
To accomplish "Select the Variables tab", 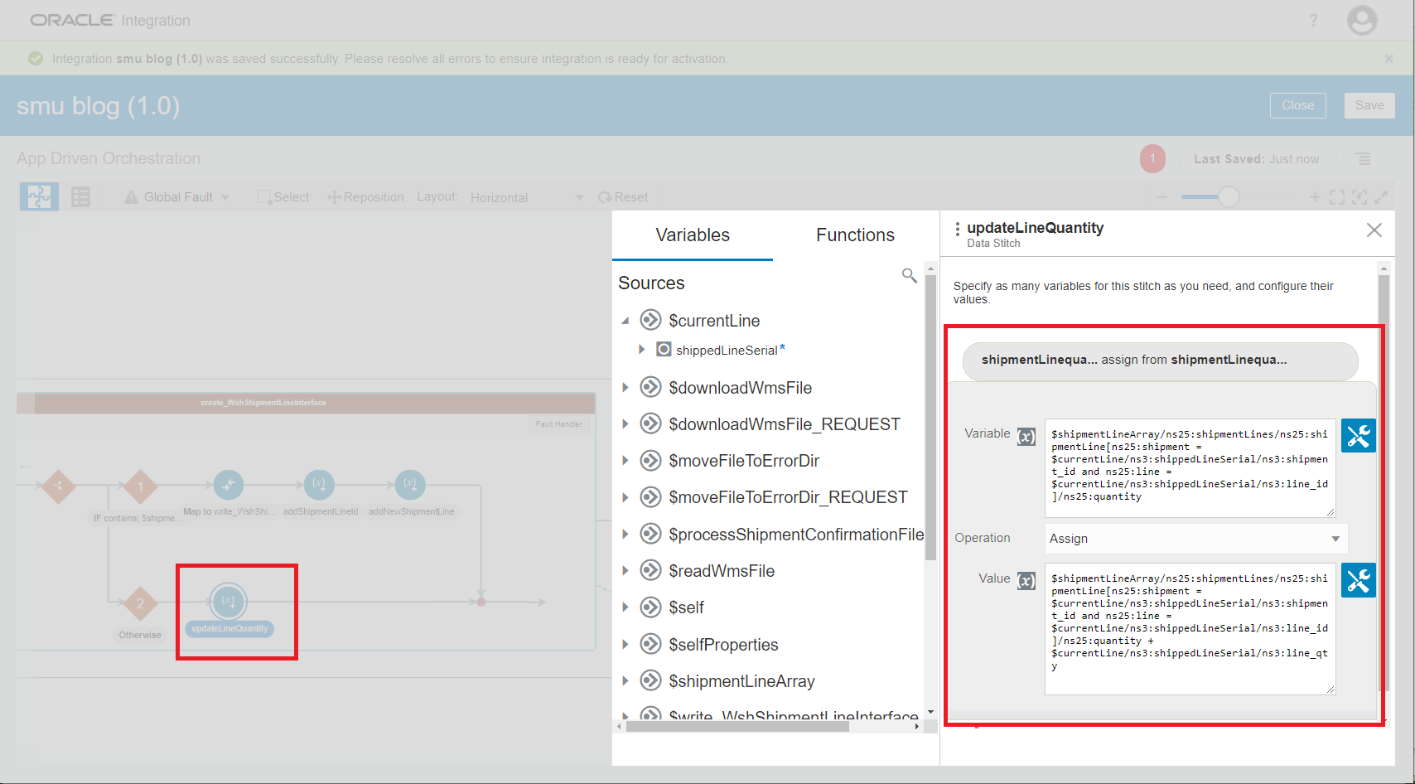I will [693, 235].
